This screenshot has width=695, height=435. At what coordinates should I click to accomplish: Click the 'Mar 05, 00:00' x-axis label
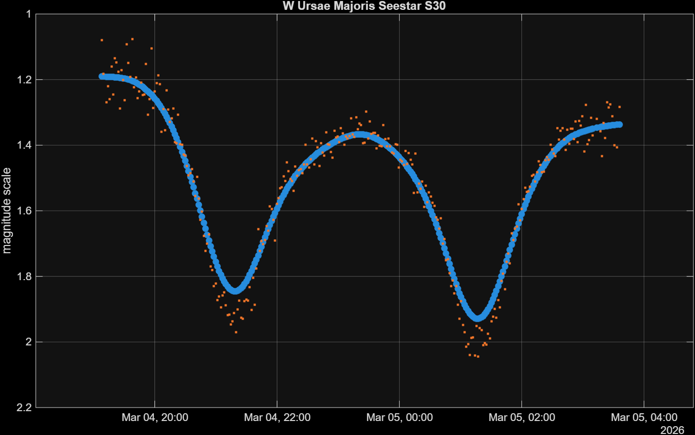pos(400,417)
